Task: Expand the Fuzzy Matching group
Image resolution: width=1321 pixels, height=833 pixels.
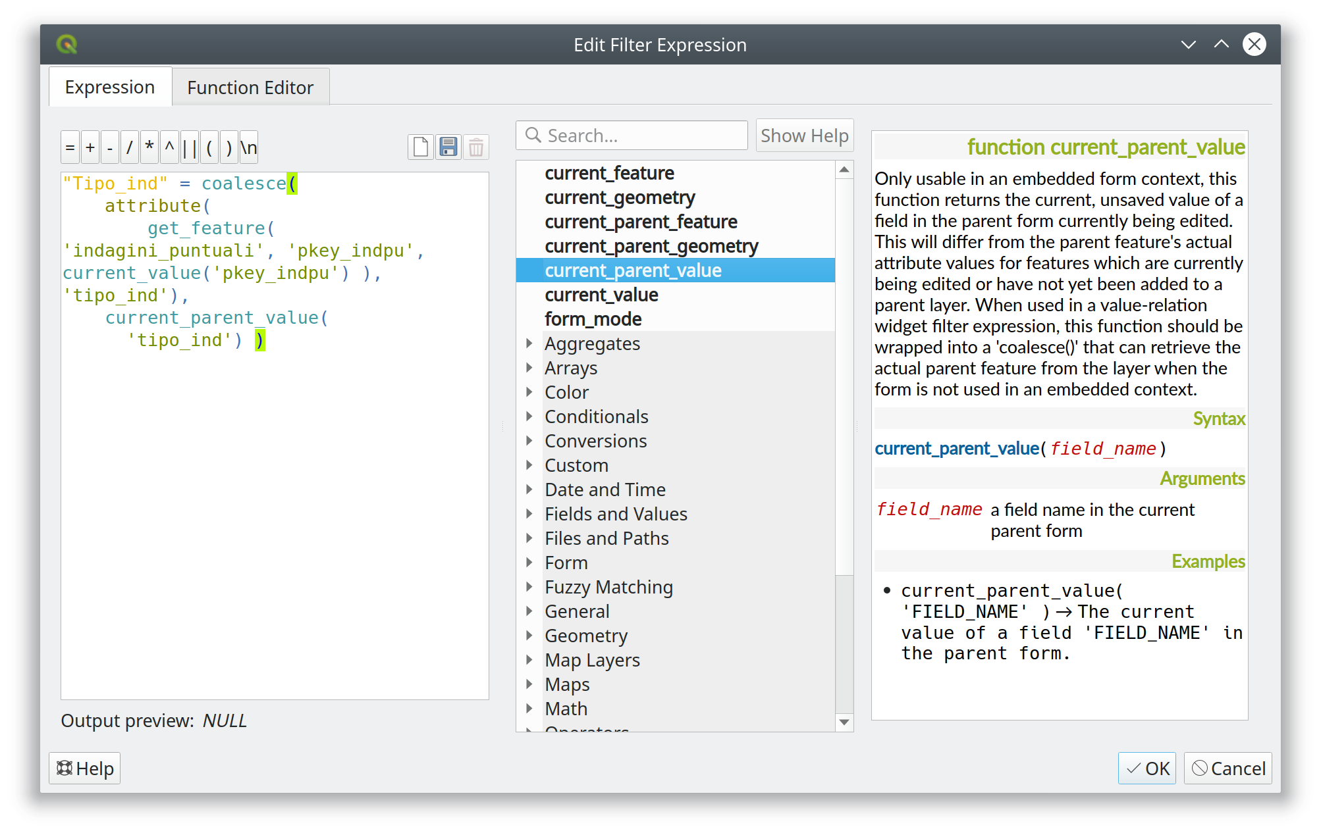Action: [x=529, y=587]
